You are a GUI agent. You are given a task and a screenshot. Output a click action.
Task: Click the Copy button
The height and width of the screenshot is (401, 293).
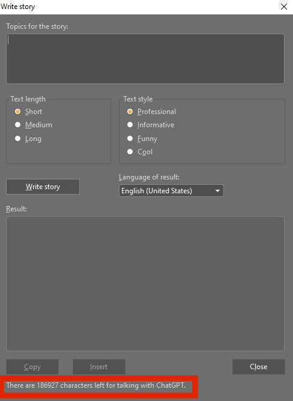[32, 367]
